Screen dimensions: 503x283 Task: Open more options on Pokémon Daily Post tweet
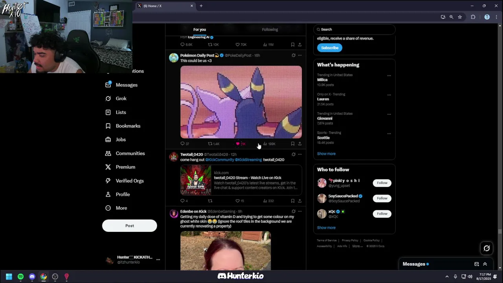300,55
